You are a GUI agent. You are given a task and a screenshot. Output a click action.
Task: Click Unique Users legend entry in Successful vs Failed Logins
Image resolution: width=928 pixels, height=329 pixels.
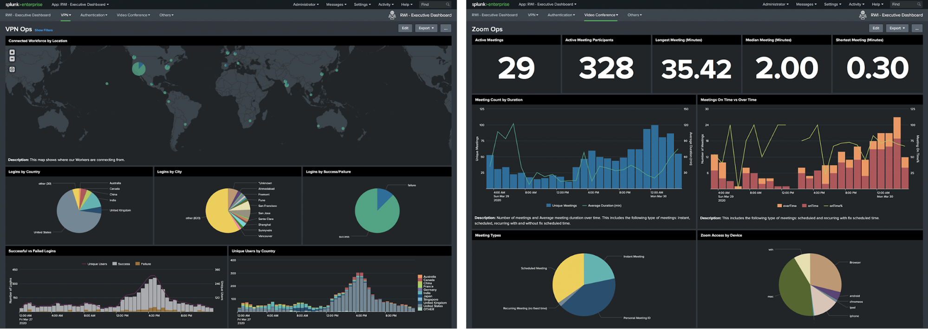(94, 264)
